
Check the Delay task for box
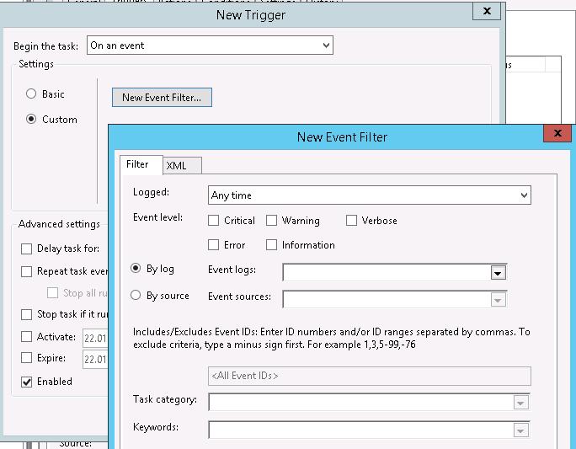[26, 249]
